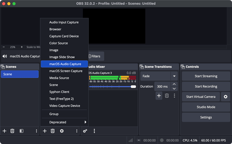Add a scene transition with plus
Screen dimensions: 232x144
[159, 96]
